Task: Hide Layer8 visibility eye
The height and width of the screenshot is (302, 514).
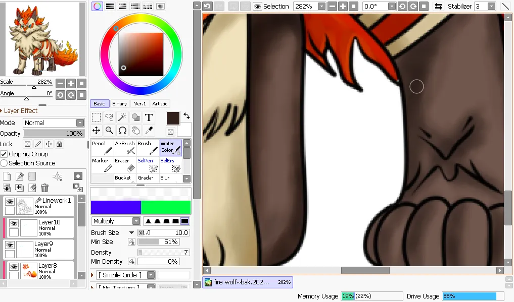Action: 14,267
